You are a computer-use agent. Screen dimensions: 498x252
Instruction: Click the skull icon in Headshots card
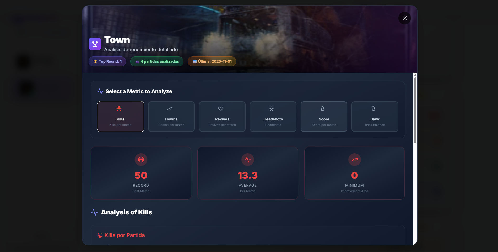[272, 109]
